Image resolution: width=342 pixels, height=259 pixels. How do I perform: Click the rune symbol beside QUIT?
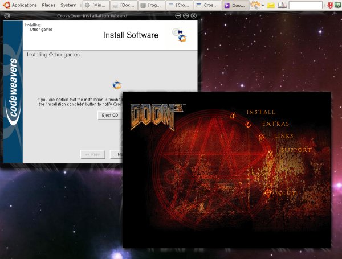[x=268, y=192]
